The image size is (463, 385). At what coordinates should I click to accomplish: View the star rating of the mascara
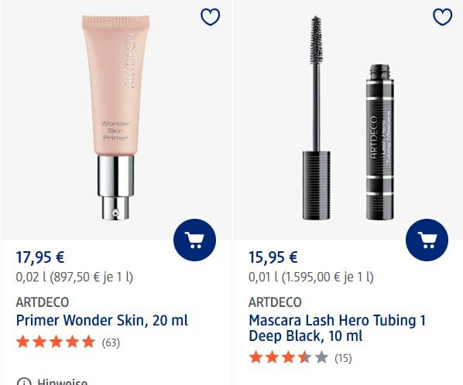click(x=289, y=358)
